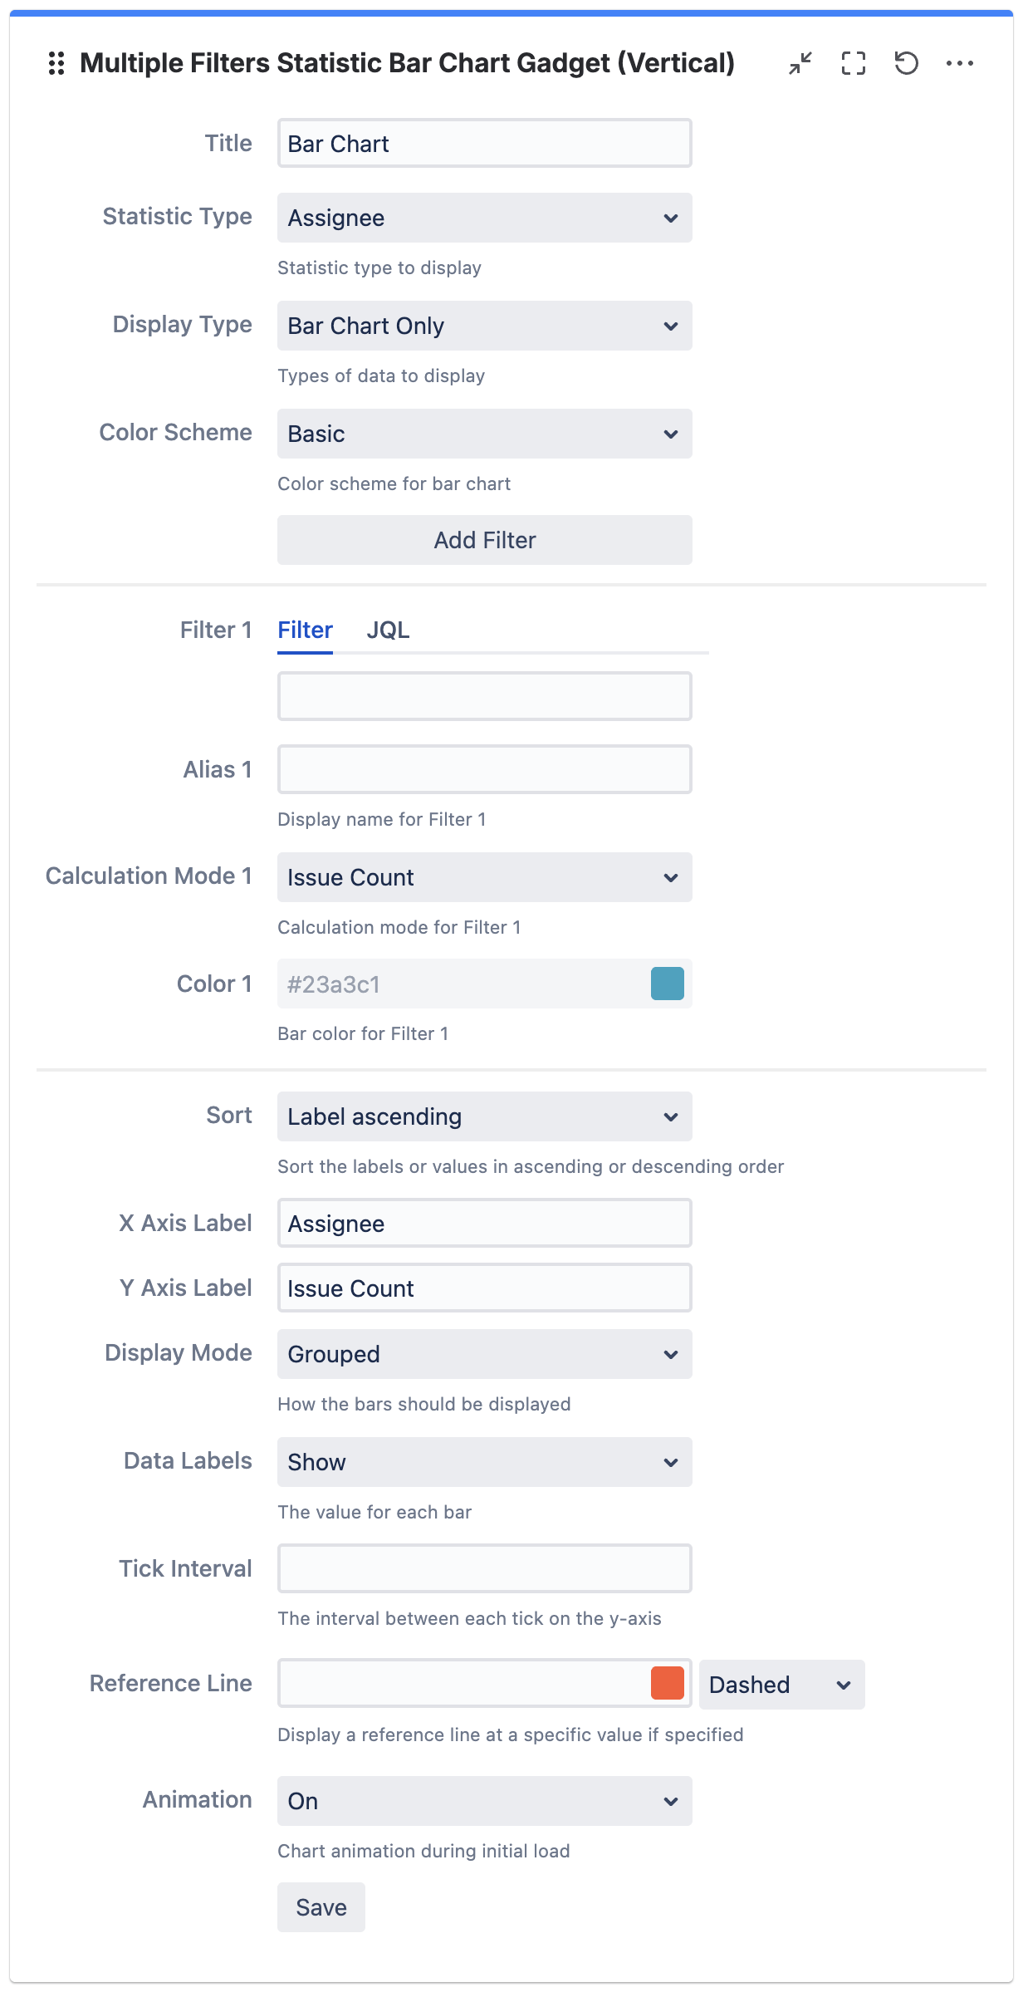
Task: Click the orange Reference Line color swatch
Action: click(667, 1683)
